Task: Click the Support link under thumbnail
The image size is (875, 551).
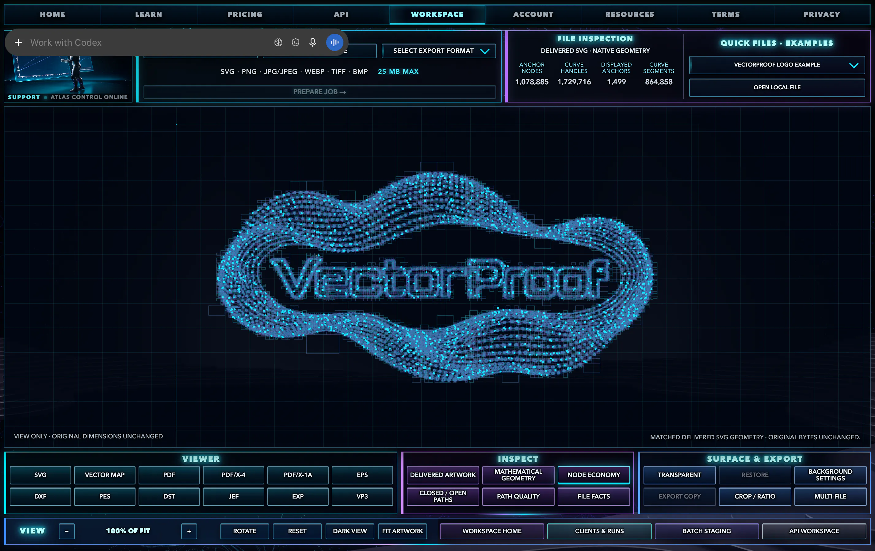Action: [x=24, y=97]
